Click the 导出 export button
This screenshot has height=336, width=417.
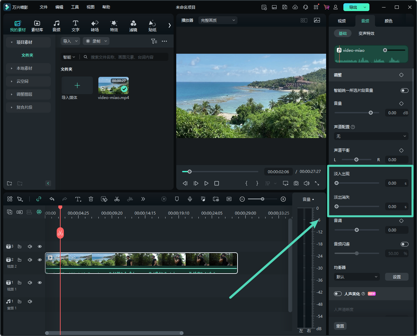pos(353,7)
